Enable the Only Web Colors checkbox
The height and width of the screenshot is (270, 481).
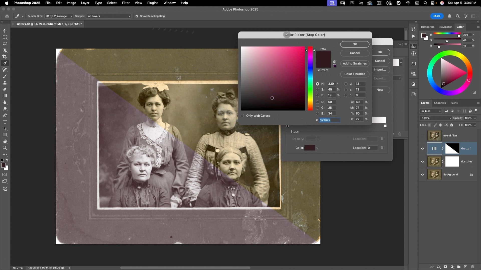tap(242, 116)
